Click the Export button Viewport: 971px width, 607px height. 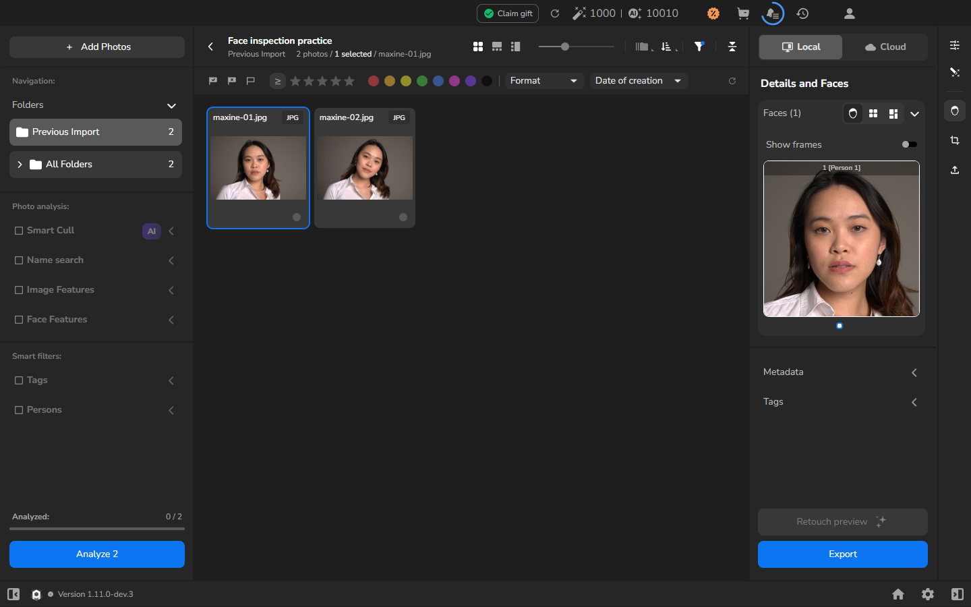pos(843,554)
